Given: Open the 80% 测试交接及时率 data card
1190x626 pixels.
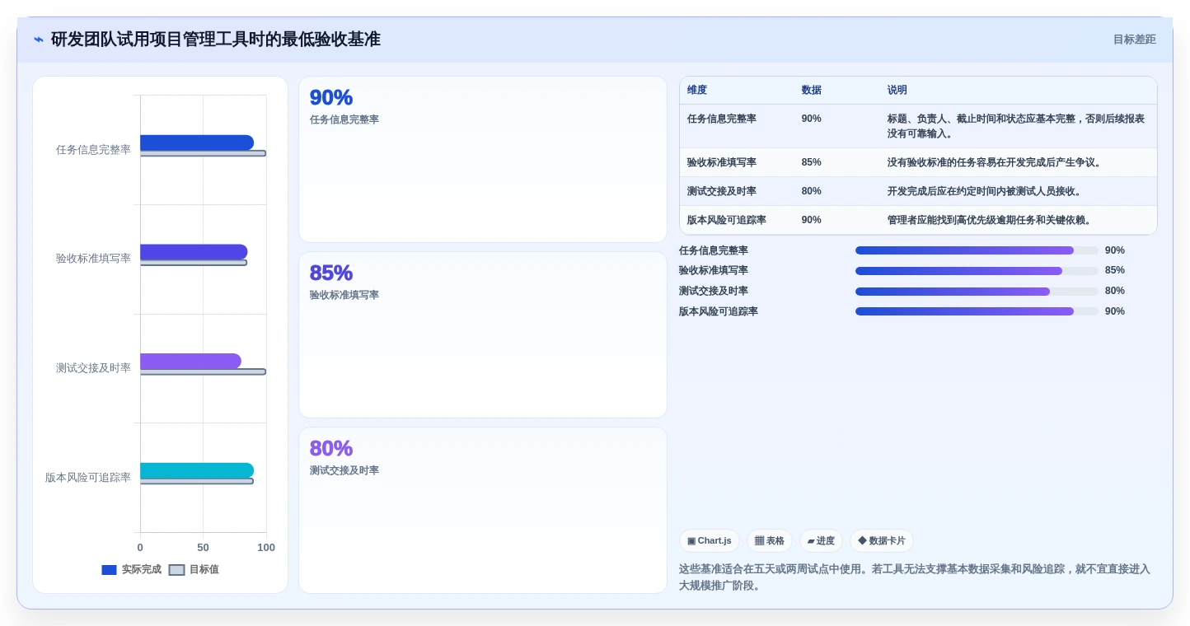Looking at the screenshot, I should tap(483, 511).
